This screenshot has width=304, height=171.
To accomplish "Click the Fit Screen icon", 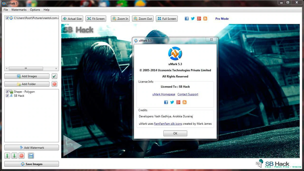I will [x=89, y=18].
